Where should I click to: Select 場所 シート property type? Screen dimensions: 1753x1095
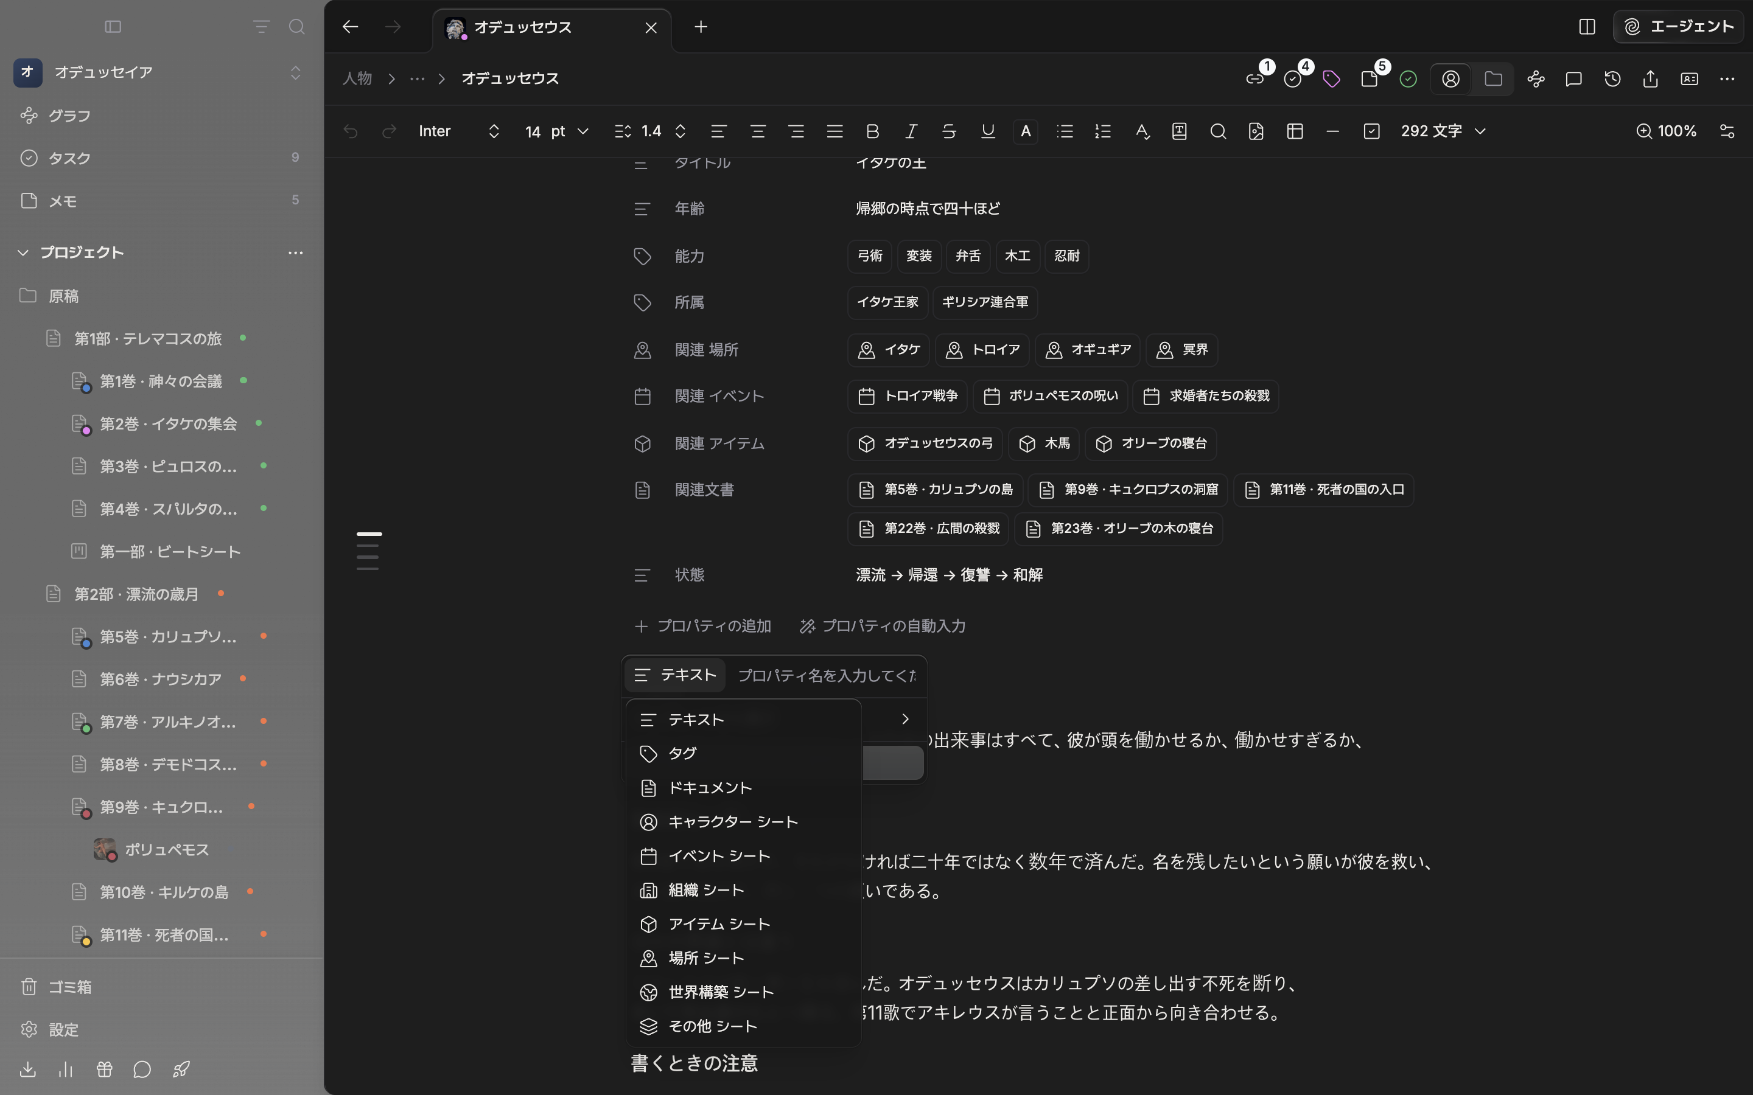click(743, 958)
